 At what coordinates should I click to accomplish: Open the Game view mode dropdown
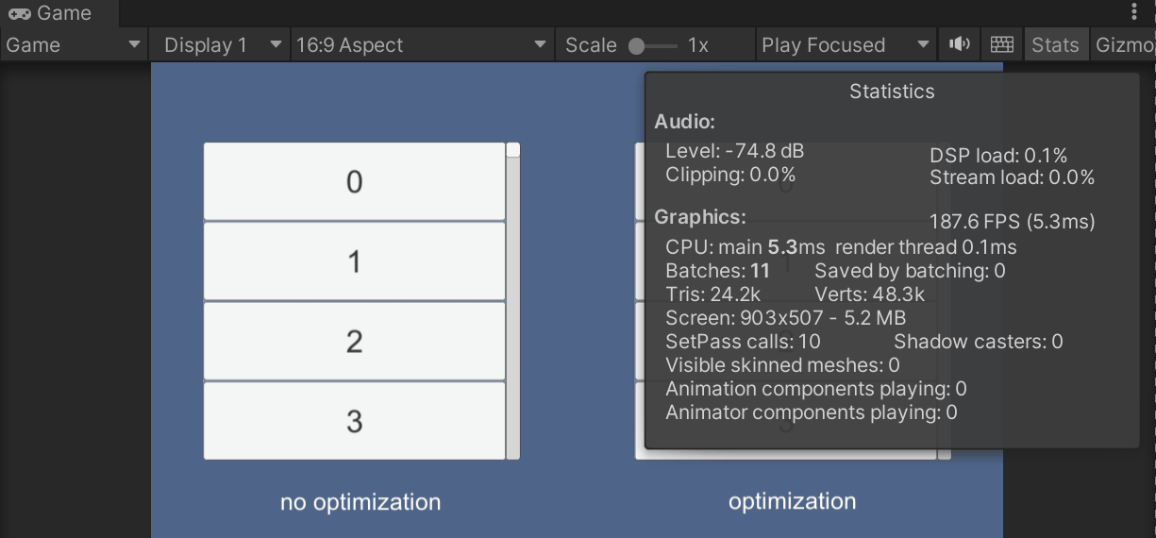(x=74, y=44)
